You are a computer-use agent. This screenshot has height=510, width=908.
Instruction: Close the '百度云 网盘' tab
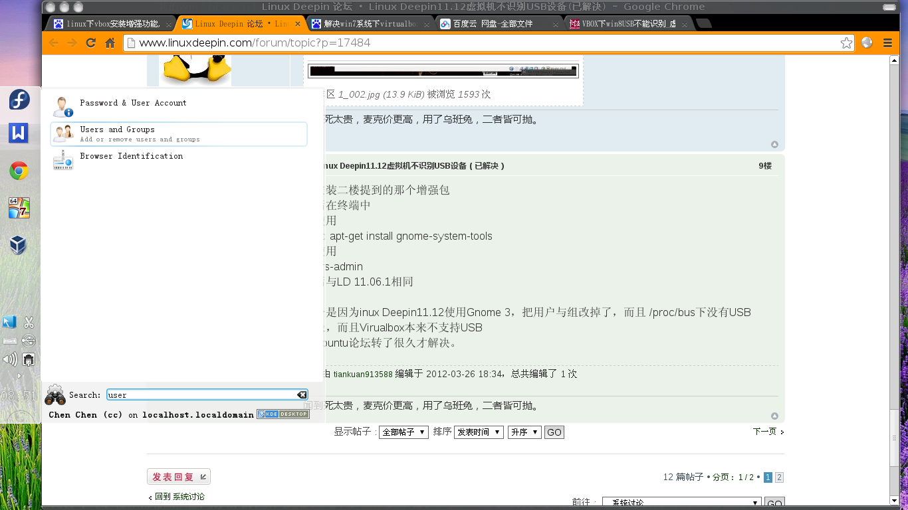(x=555, y=25)
